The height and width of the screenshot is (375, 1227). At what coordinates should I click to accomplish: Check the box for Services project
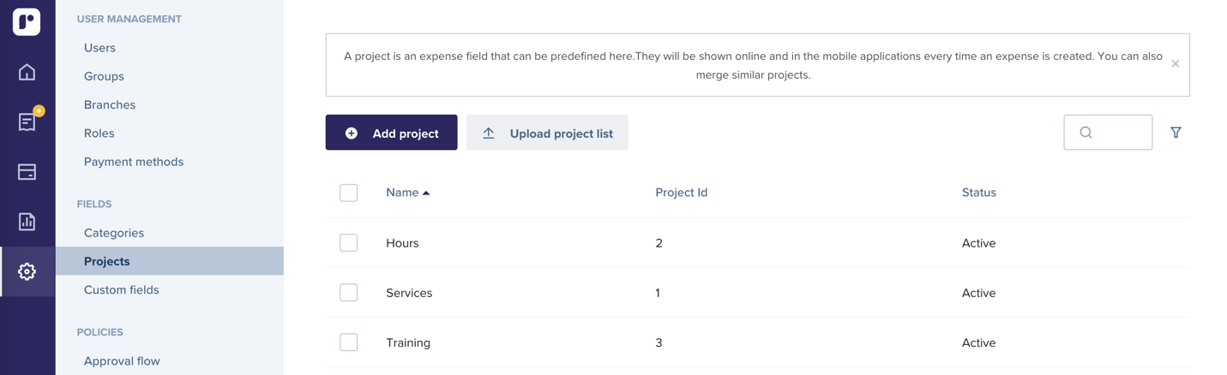coord(349,293)
